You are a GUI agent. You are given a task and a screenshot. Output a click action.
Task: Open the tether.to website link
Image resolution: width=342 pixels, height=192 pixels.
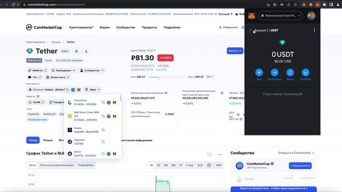click(x=37, y=70)
